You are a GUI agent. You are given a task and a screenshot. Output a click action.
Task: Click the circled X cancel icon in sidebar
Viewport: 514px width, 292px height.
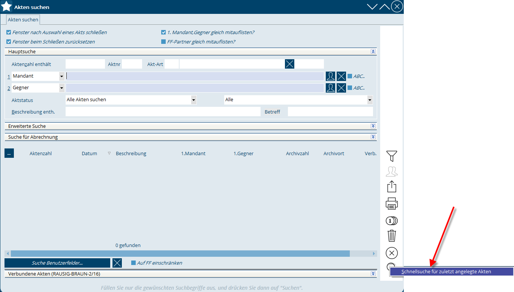[x=391, y=253]
